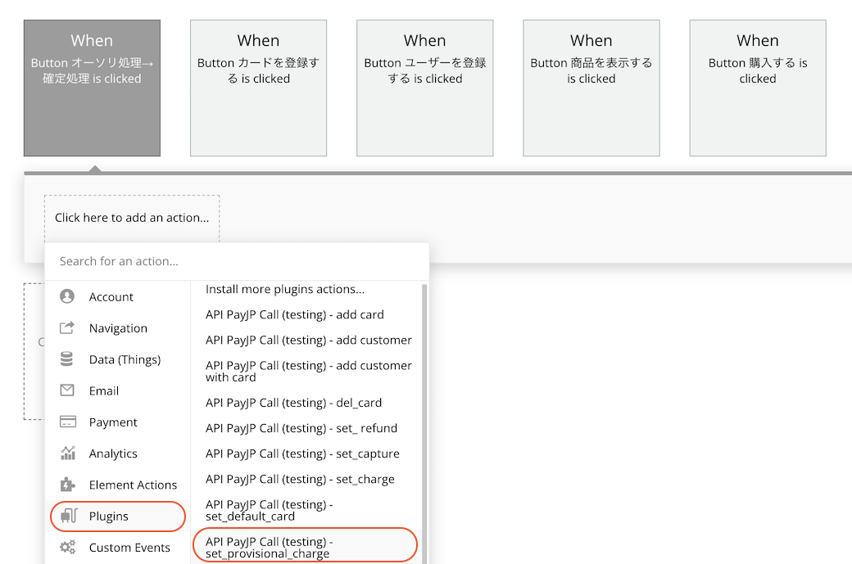Click the Email envelope icon

[x=67, y=390]
